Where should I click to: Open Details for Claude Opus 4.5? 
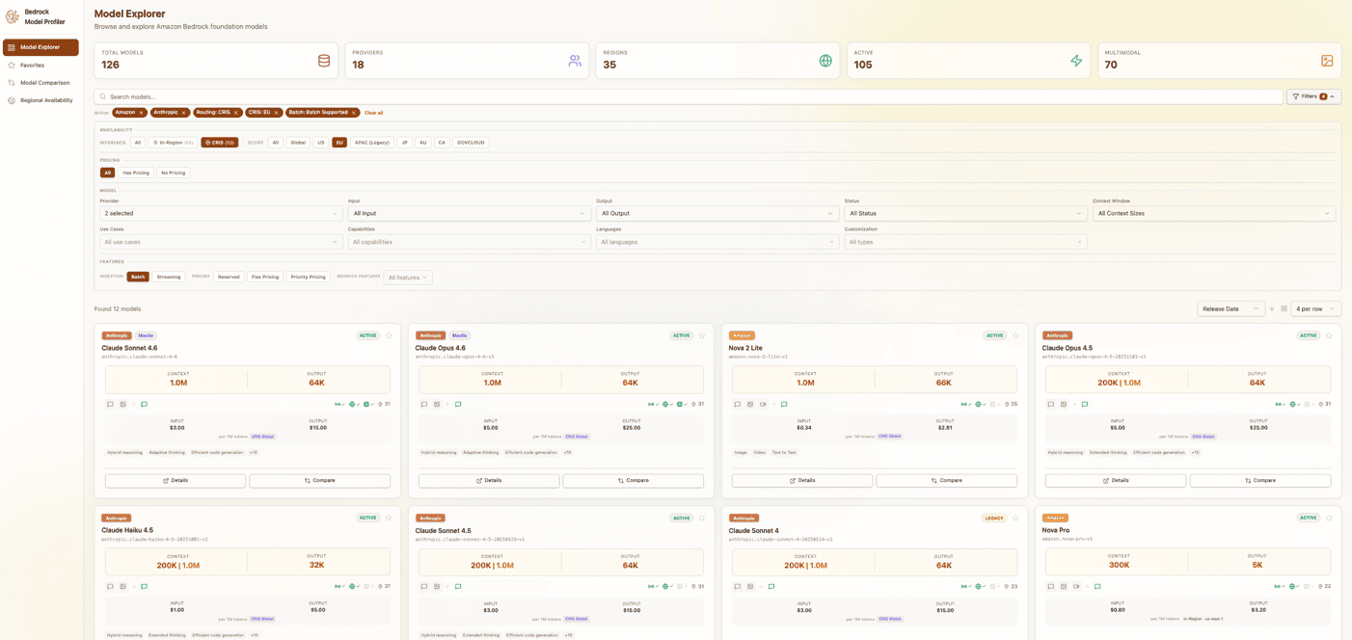pos(1116,480)
